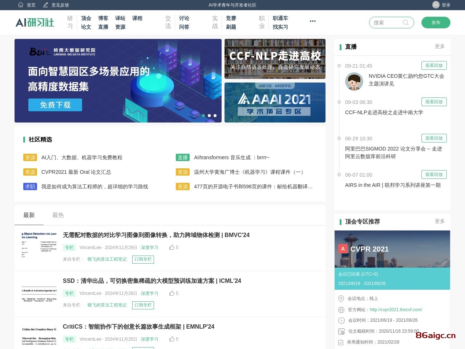This screenshot has height=349, width=465.
Task: Switch to the 最新 tab
Action: click(x=29, y=215)
